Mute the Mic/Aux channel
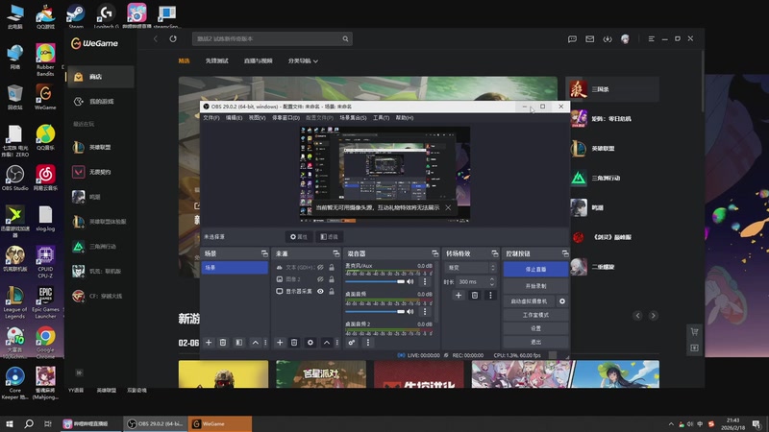This screenshot has width=769, height=432. pos(410,281)
